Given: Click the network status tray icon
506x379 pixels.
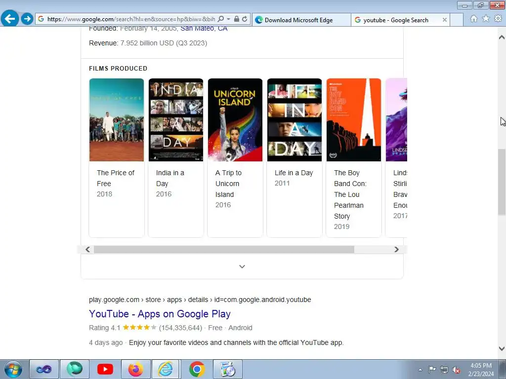Looking at the screenshot, I should coord(444,370).
